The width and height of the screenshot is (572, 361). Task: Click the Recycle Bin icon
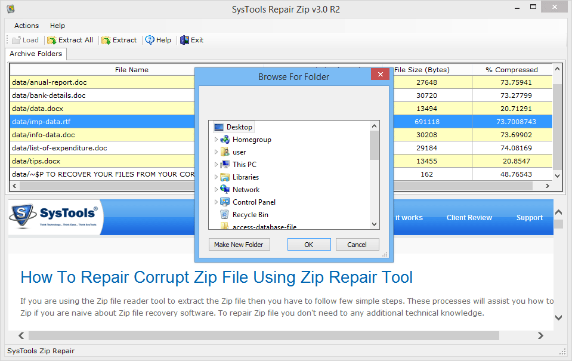pos(225,215)
